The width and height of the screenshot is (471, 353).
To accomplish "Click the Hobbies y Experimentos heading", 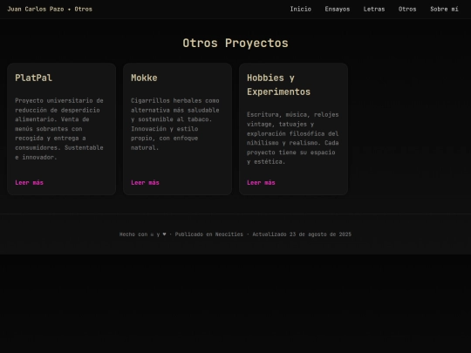I will click(x=278, y=85).
